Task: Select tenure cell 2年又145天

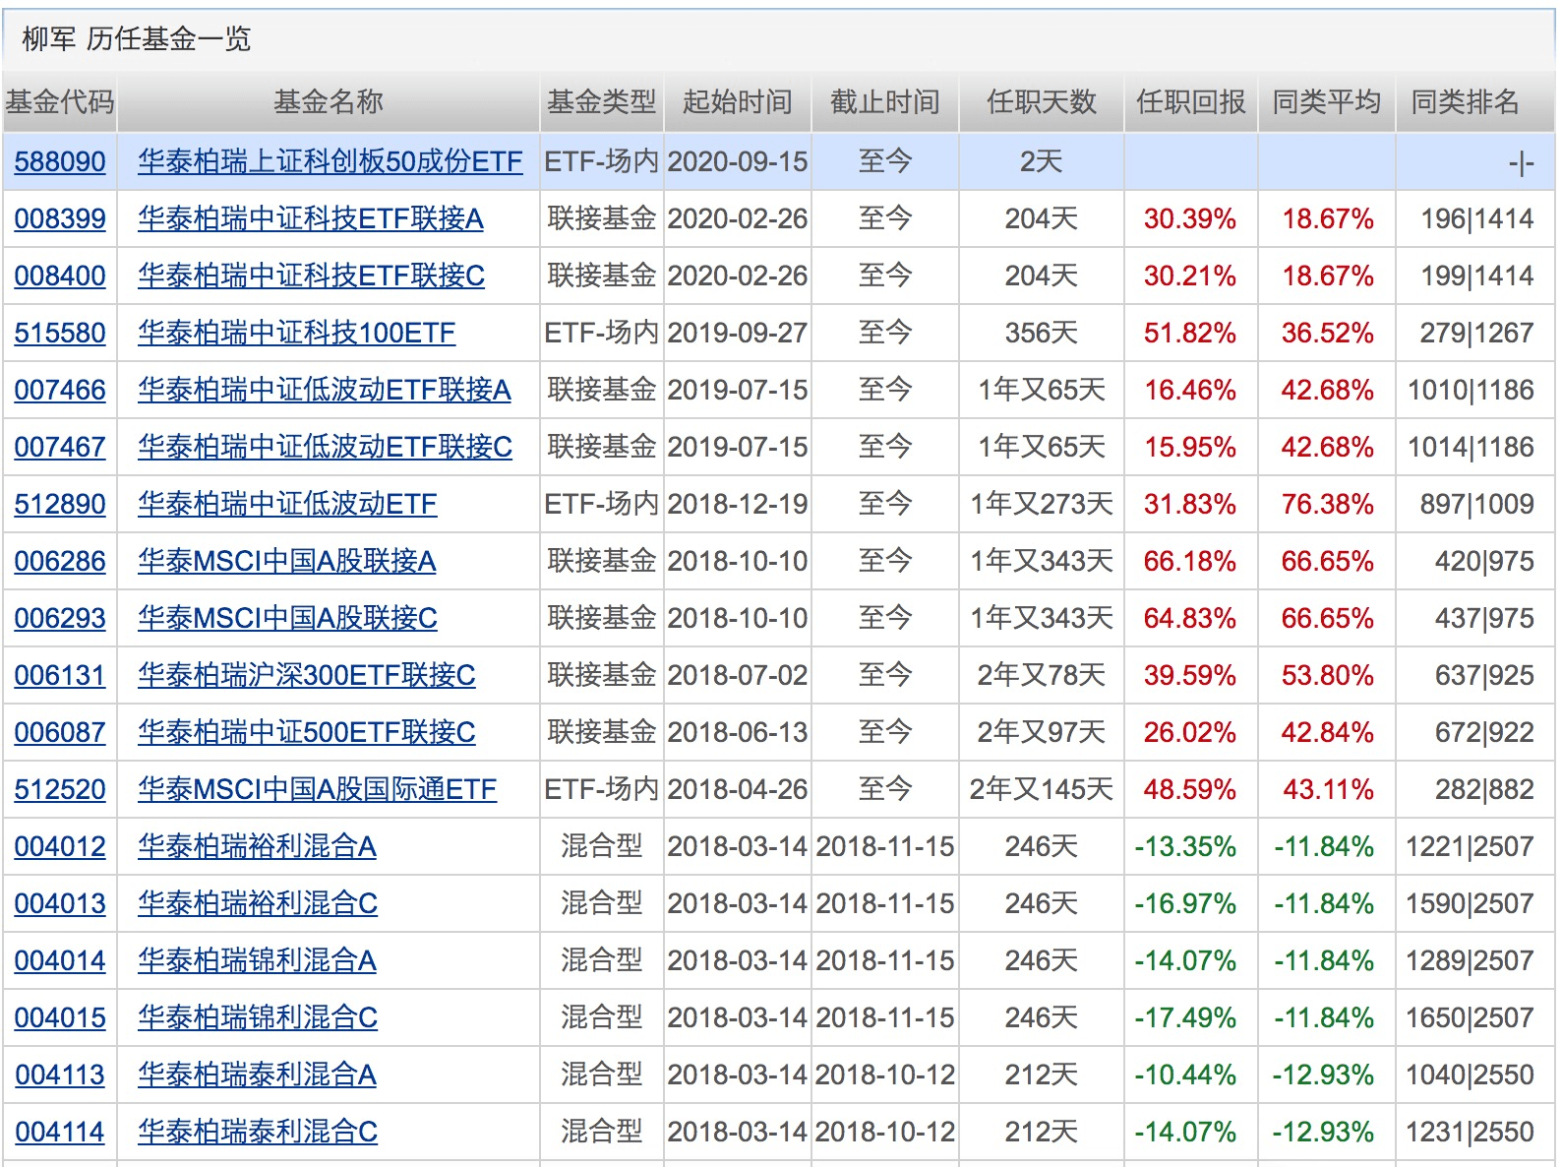Action: [1042, 789]
